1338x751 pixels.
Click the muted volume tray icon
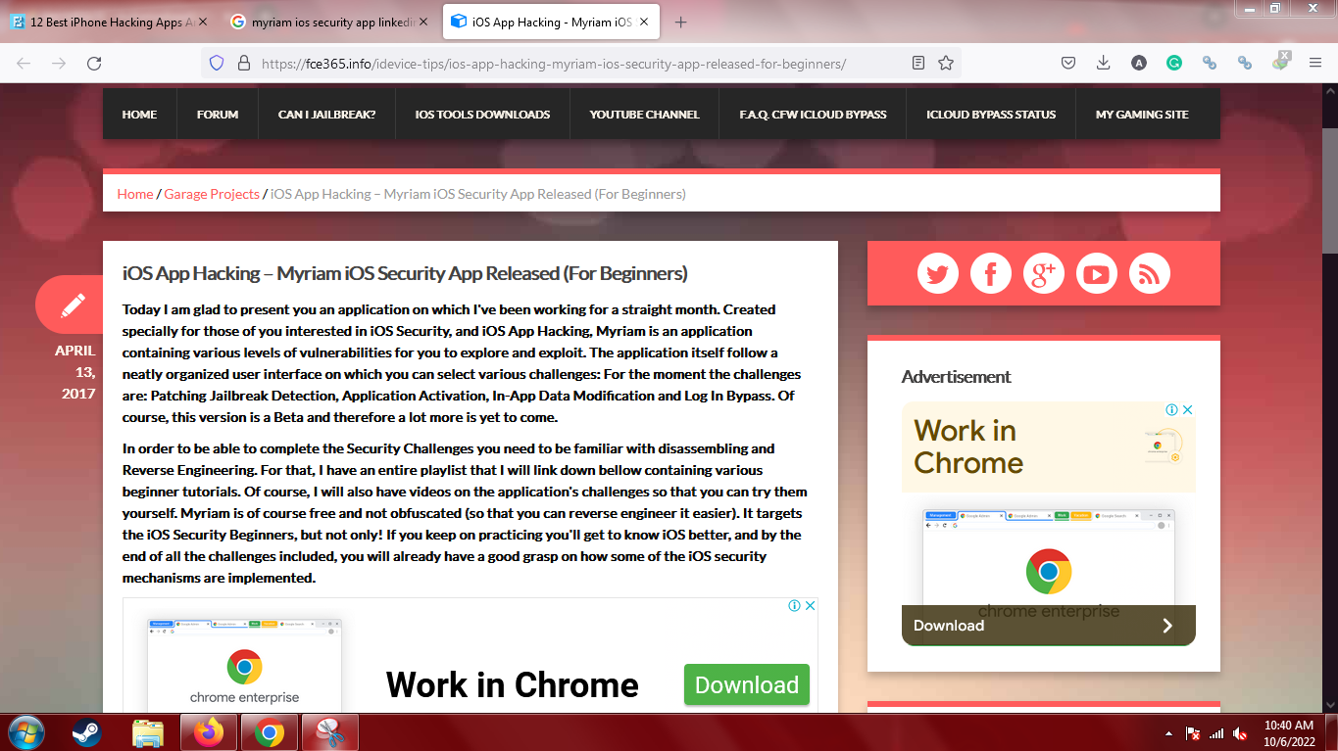click(1240, 733)
